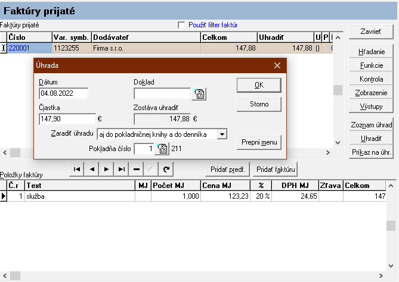The height and width of the screenshot is (282, 399).
Task: Focus the Dátum input field
Action: [x=64, y=93]
